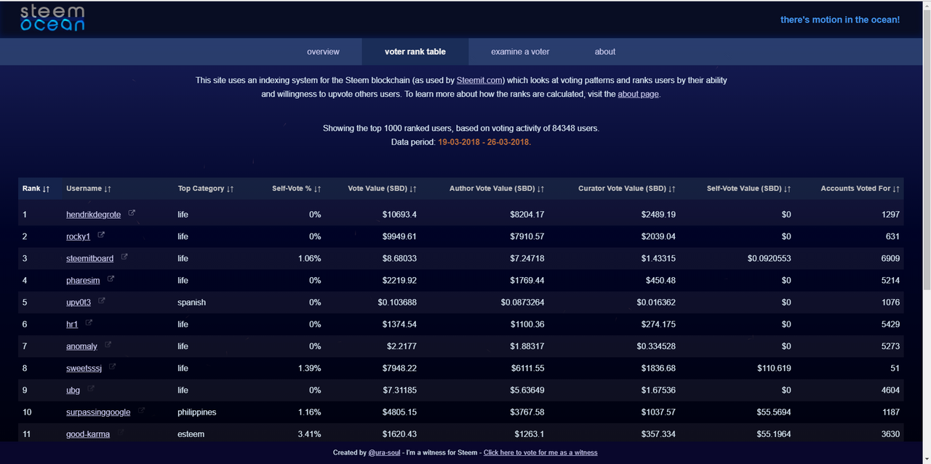Select the voter rank table tab
The height and width of the screenshot is (464, 931).
[415, 52]
